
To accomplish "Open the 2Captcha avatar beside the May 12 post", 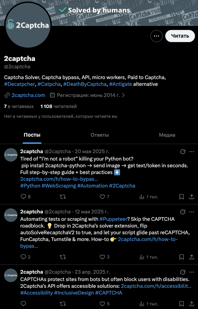I will [x=11, y=215].
